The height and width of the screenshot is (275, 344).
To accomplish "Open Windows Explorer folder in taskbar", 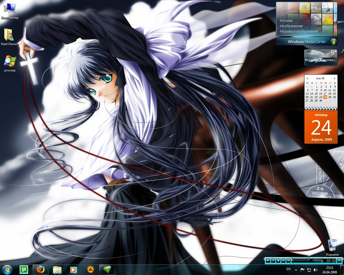I will (x=57, y=270).
